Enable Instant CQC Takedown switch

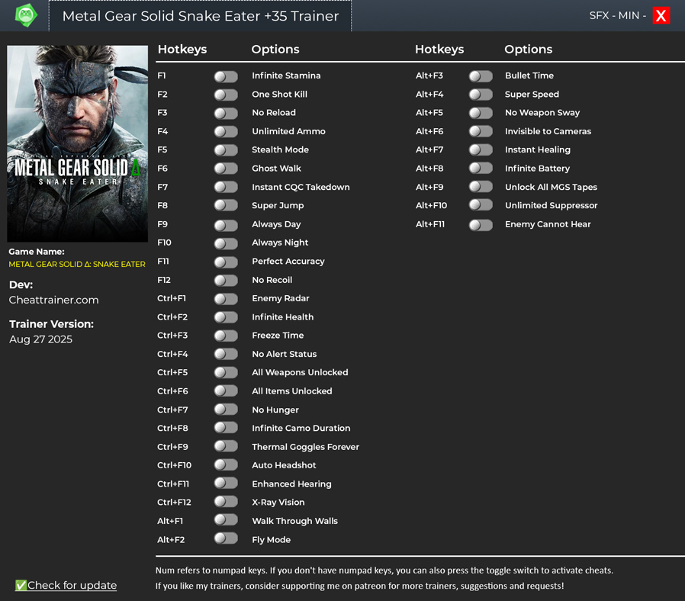(226, 188)
